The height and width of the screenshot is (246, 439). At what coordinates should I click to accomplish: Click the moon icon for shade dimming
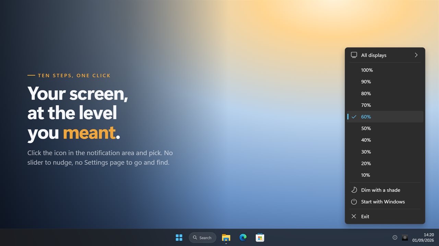pyautogui.click(x=354, y=190)
